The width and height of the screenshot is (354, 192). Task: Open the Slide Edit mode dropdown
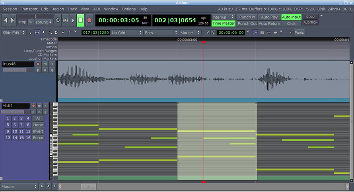(14, 33)
